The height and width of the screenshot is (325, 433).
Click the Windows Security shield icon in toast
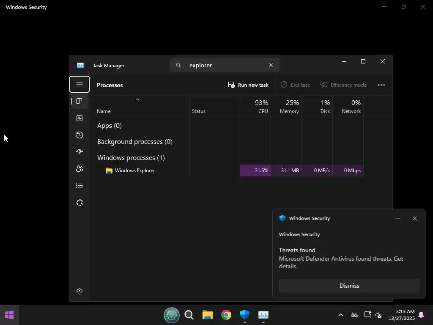(x=282, y=218)
